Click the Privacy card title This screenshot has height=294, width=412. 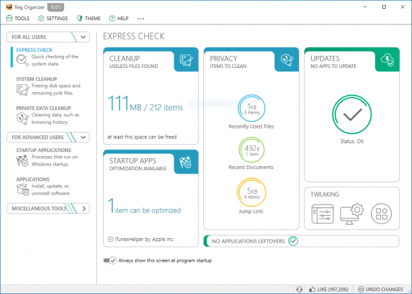coord(224,59)
